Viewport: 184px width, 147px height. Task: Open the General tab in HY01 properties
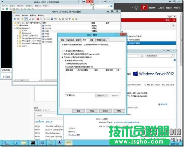click(63, 40)
